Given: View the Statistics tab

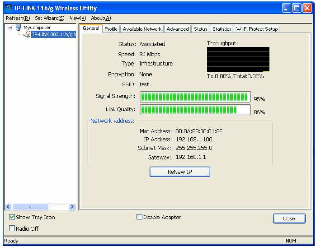Looking at the screenshot, I should coord(222,29).
